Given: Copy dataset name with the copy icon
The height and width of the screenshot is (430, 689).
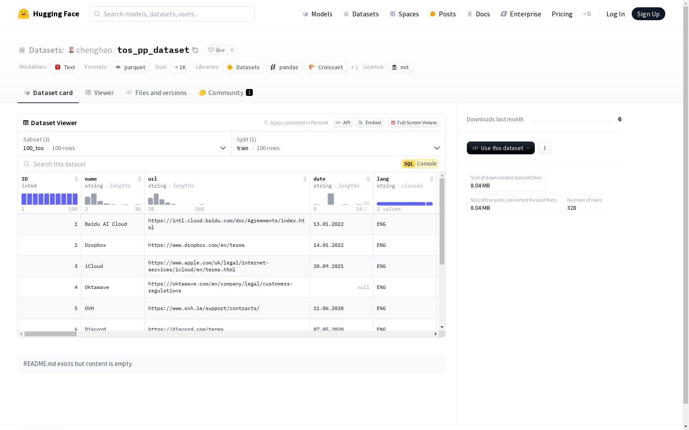Looking at the screenshot, I should [x=195, y=50].
